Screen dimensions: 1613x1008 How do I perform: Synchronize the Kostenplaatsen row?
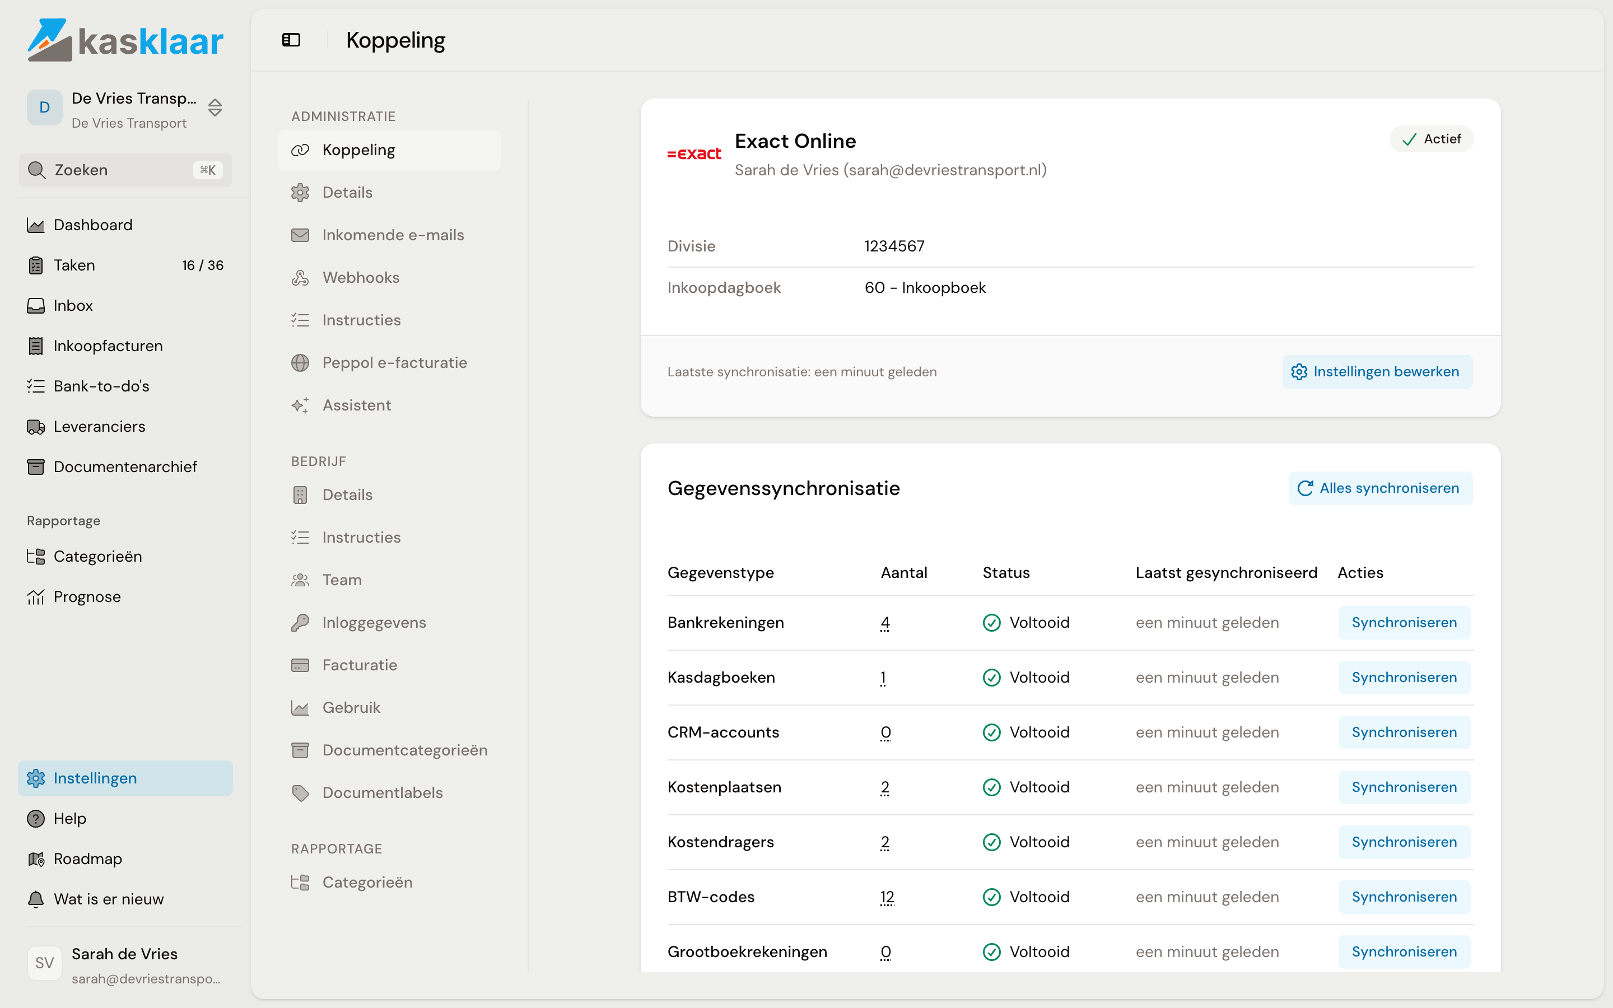1404,787
